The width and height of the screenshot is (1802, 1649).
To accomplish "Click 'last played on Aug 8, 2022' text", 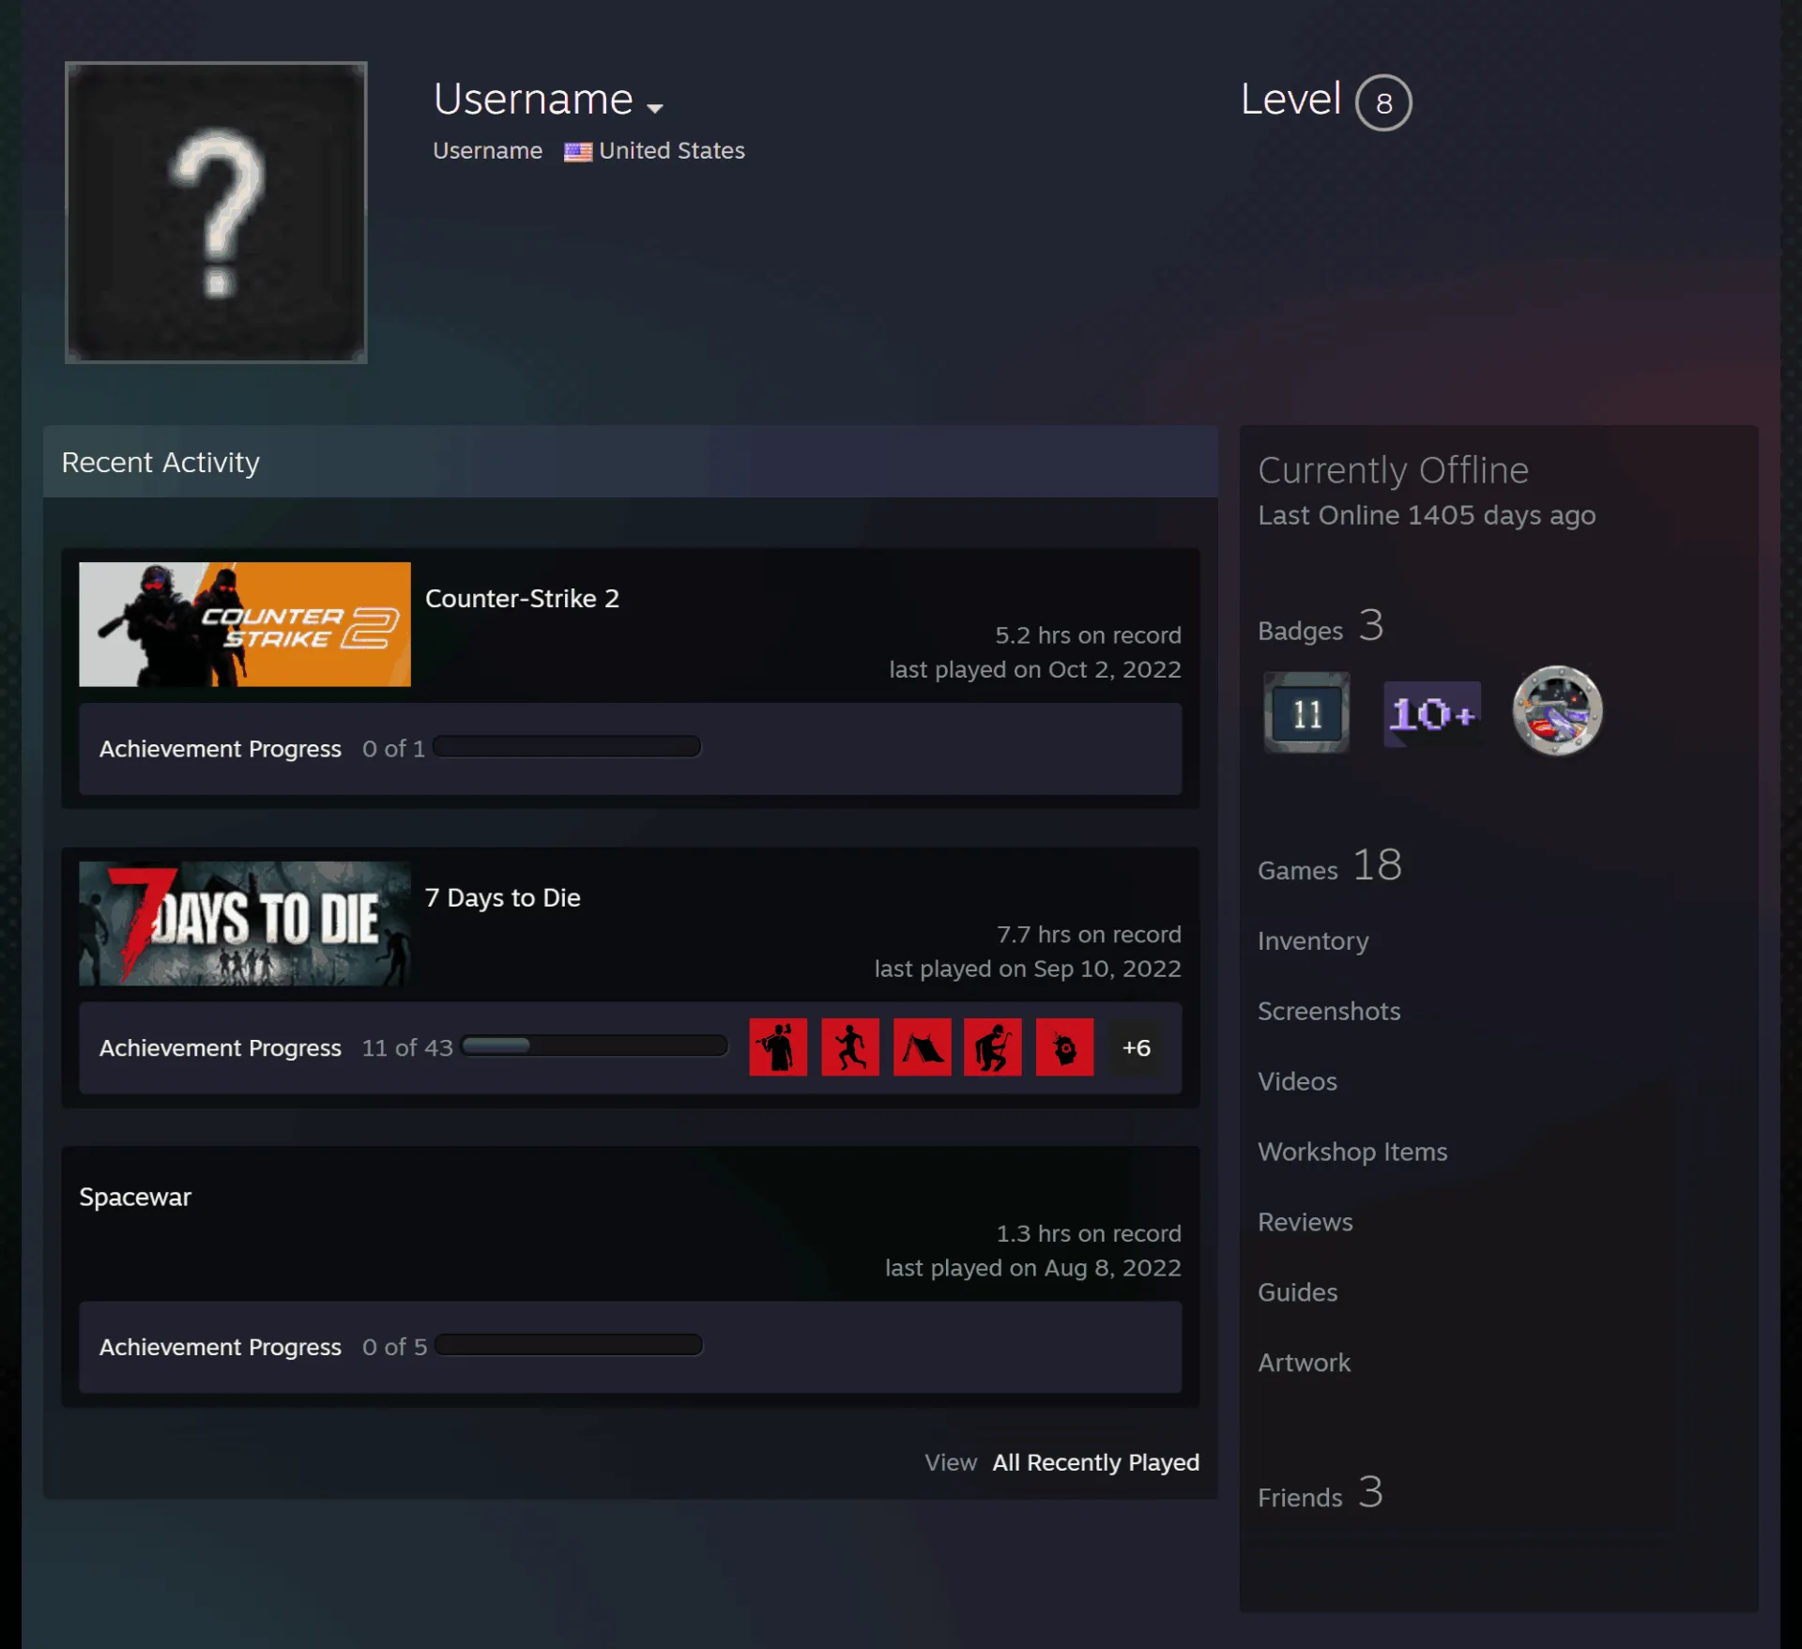I will pyautogui.click(x=1033, y=1269).
